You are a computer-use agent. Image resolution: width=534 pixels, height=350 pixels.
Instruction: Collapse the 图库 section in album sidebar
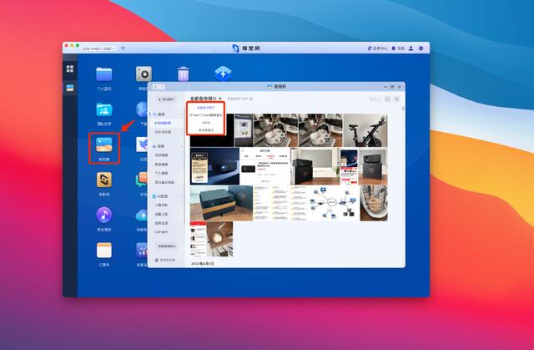(x=182, y=114)
